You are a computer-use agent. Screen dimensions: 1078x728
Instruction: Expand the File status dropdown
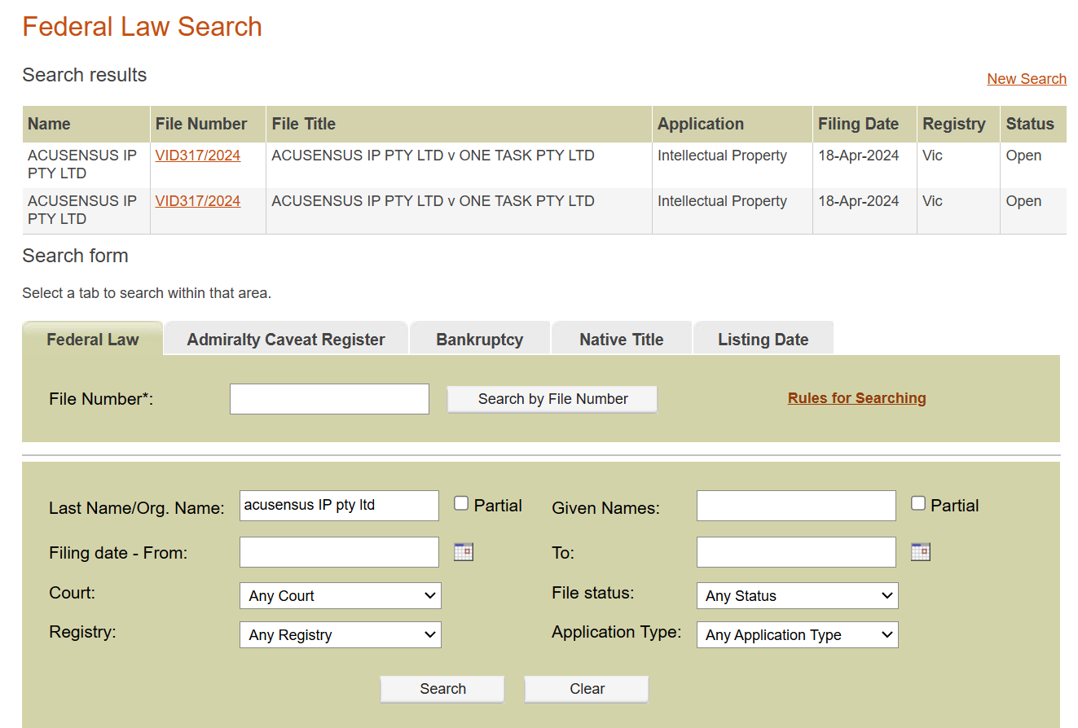pos(797,596)
